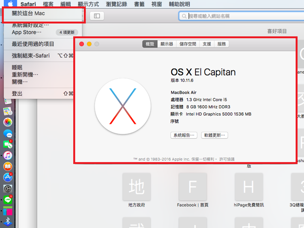Open the 顯示方式 menu
The width and height of the screenshot is (304, 228).
[88, 4]
